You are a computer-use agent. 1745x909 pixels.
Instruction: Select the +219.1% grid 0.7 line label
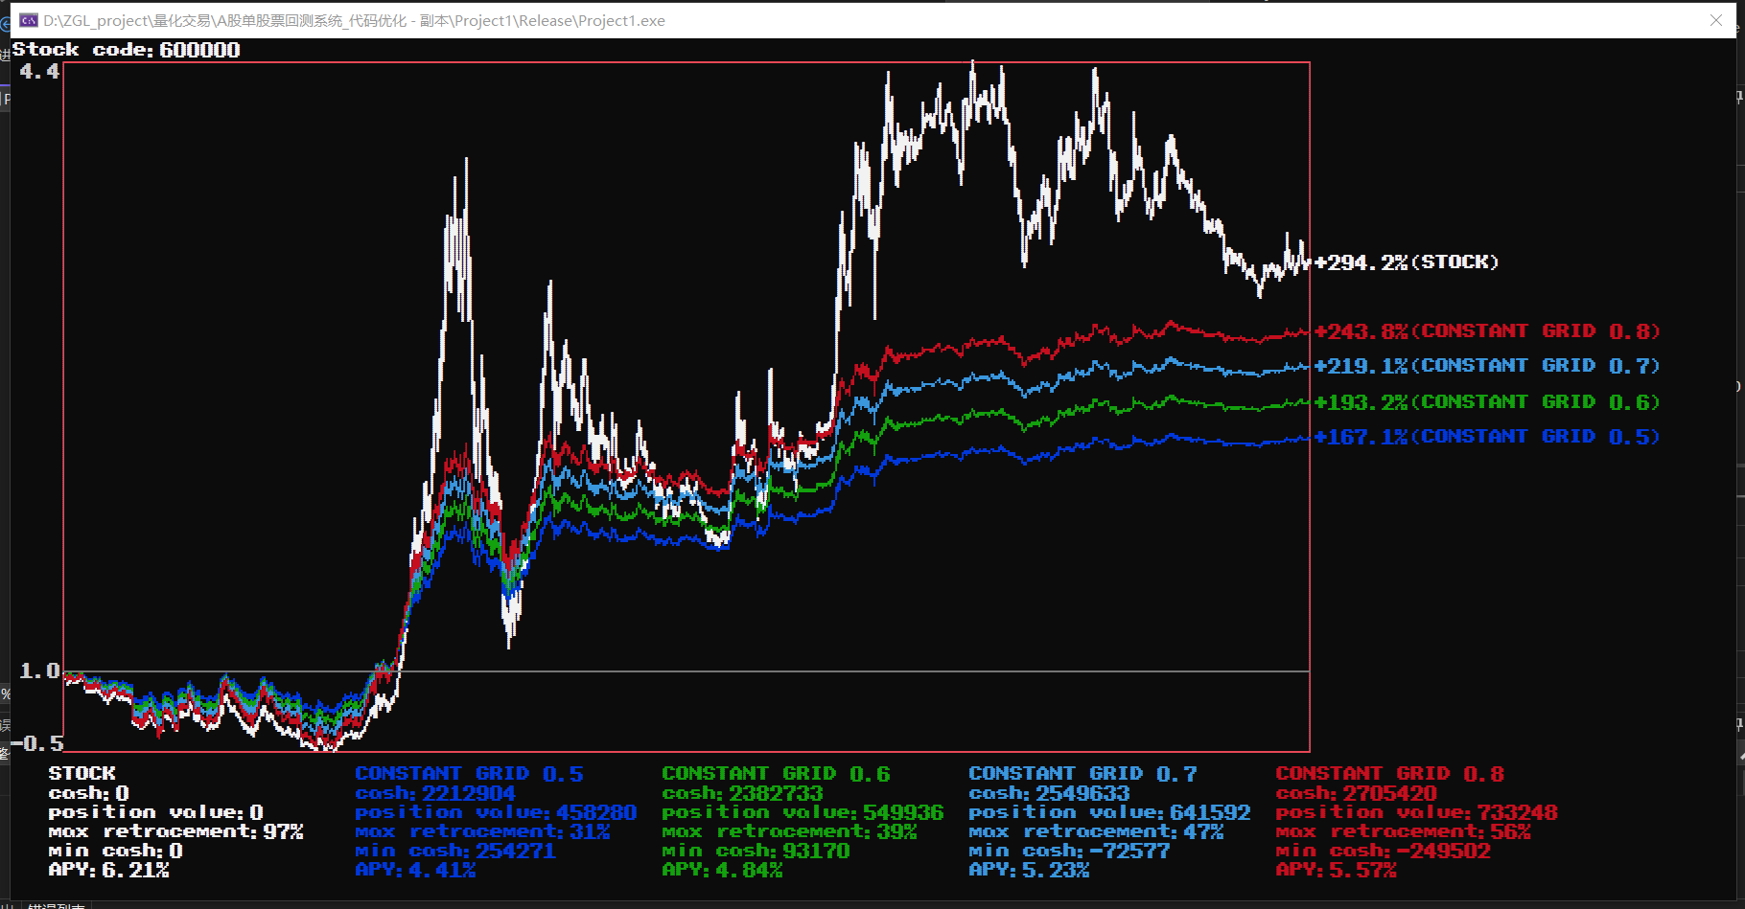pyautogui.click(x=1486, y=366)
